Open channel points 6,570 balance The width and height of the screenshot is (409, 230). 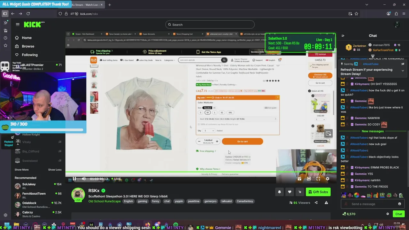pos(349,214)
